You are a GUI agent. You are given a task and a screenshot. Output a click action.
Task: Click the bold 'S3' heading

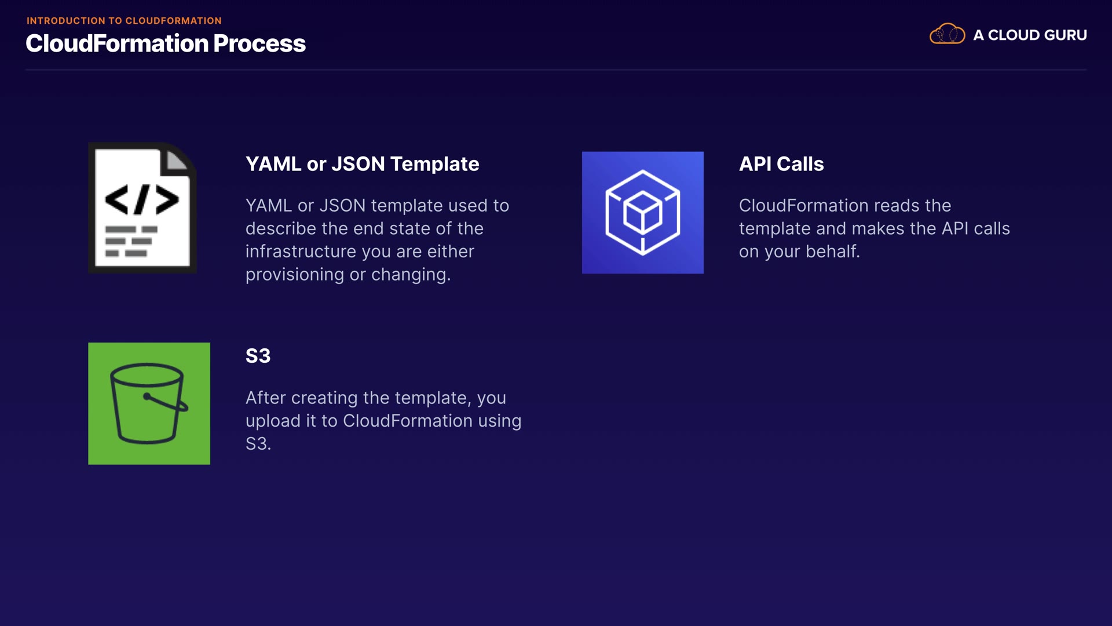click(258, 356)
